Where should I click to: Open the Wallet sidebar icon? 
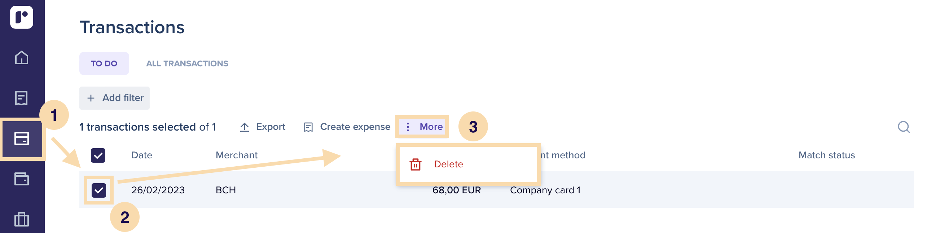point(22,179)
